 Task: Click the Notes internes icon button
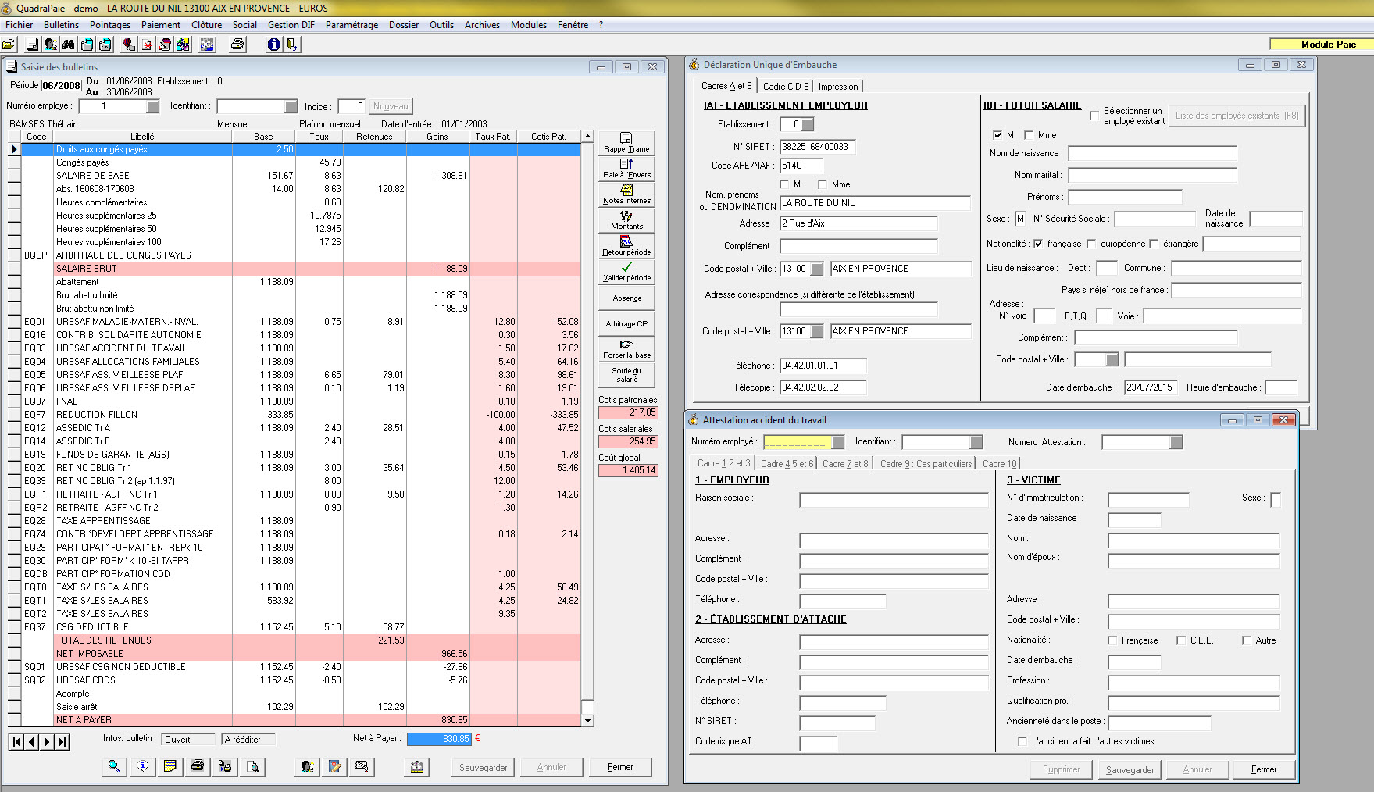point(626,194)
